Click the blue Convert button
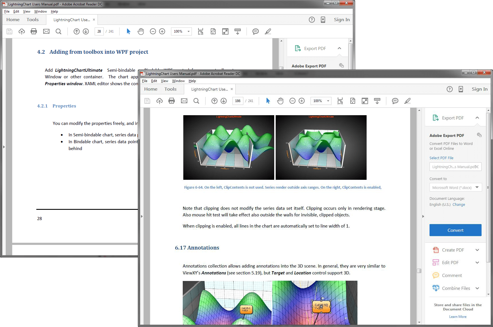The height and width of the screenshot is (327, 493). (456, 230)
